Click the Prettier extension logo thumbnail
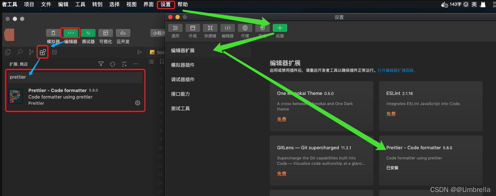The image size is (496, 196). [x=16, y=96]
